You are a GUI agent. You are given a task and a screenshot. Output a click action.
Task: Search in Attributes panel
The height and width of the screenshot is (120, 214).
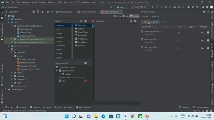[131, 21]
